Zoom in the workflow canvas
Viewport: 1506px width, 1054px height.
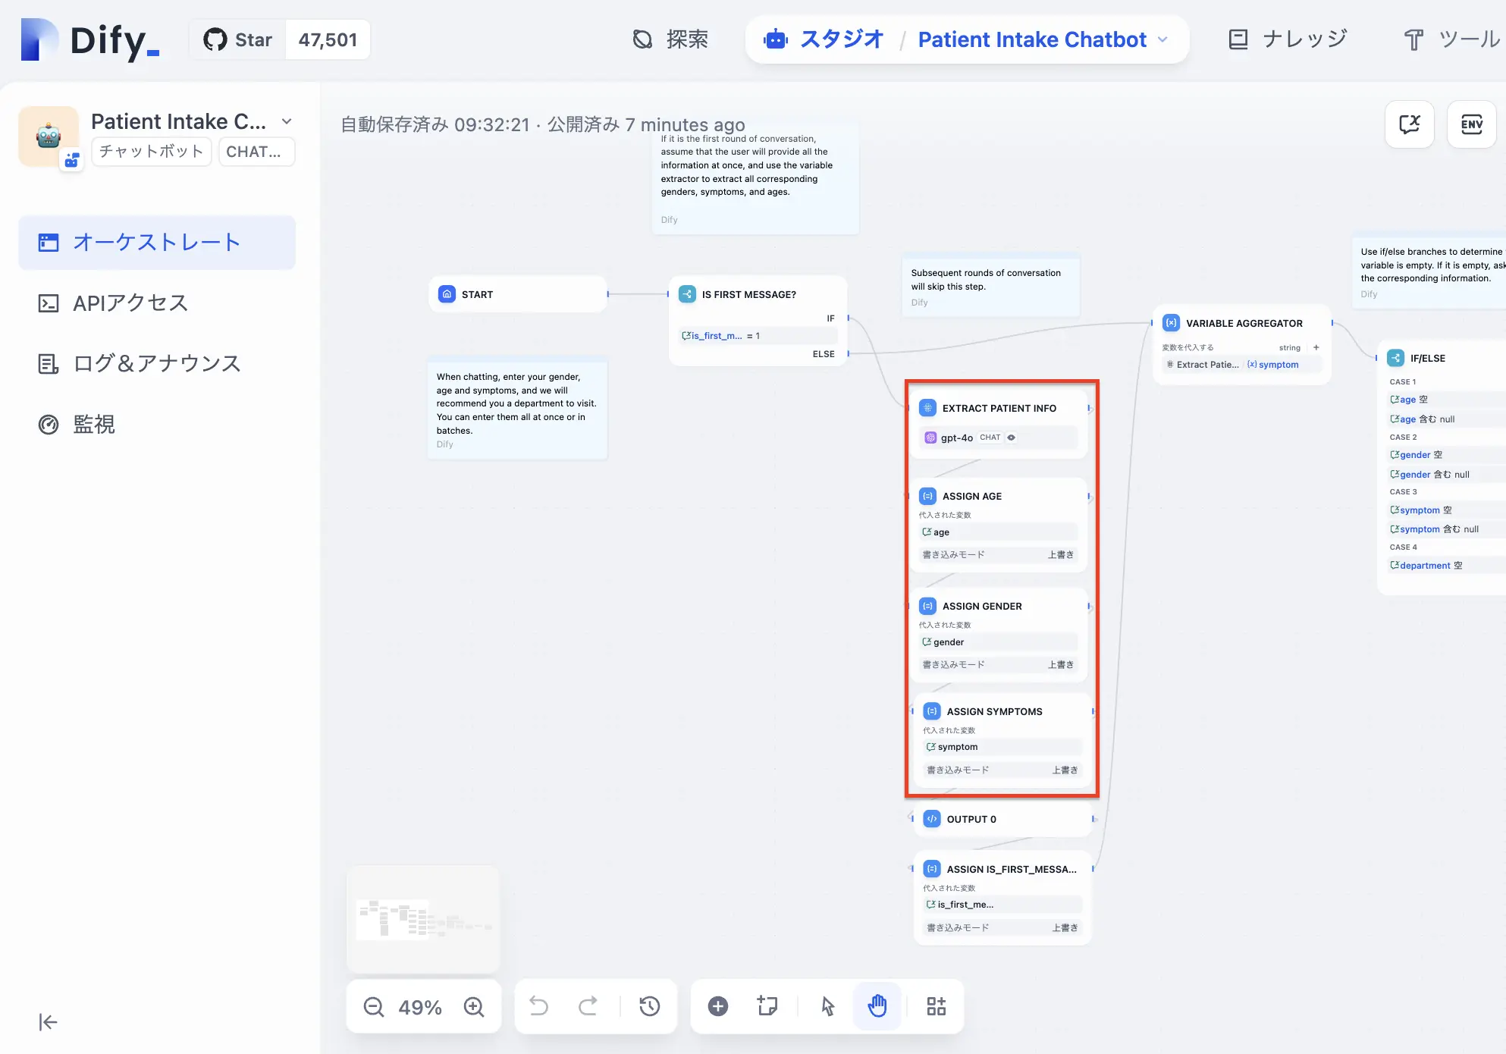(474, 1007)
